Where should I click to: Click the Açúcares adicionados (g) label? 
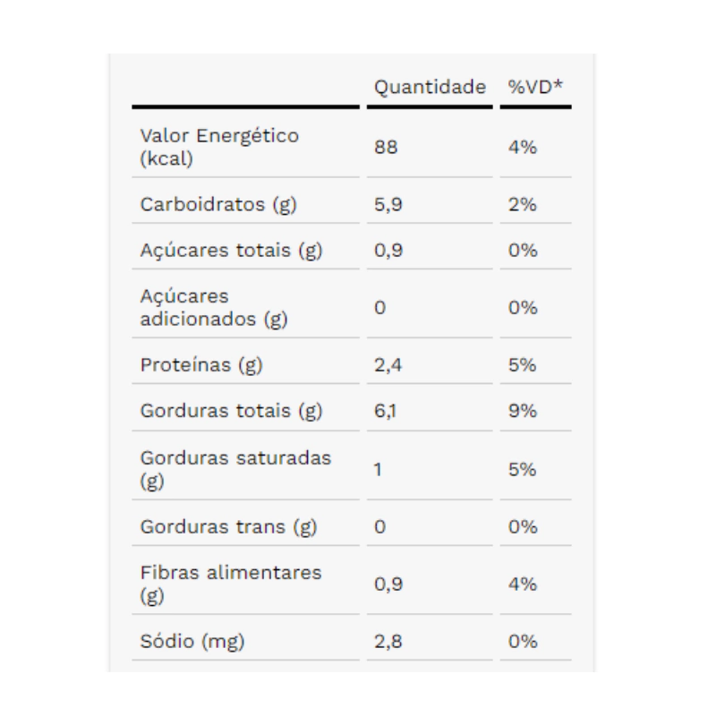(214, 308)
